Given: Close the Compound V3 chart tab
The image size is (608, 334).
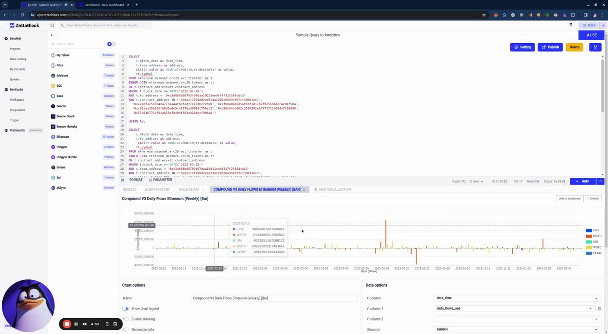Looking at the screenshot, I should (304, 189).
